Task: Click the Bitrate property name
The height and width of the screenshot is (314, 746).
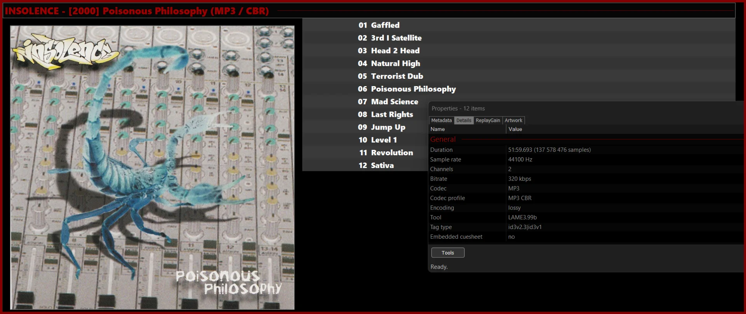Action: coord(439,179)
